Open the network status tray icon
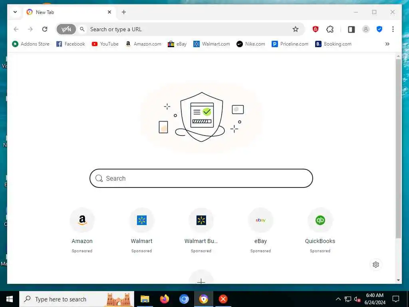409x307 pixels. coord(348,299)
